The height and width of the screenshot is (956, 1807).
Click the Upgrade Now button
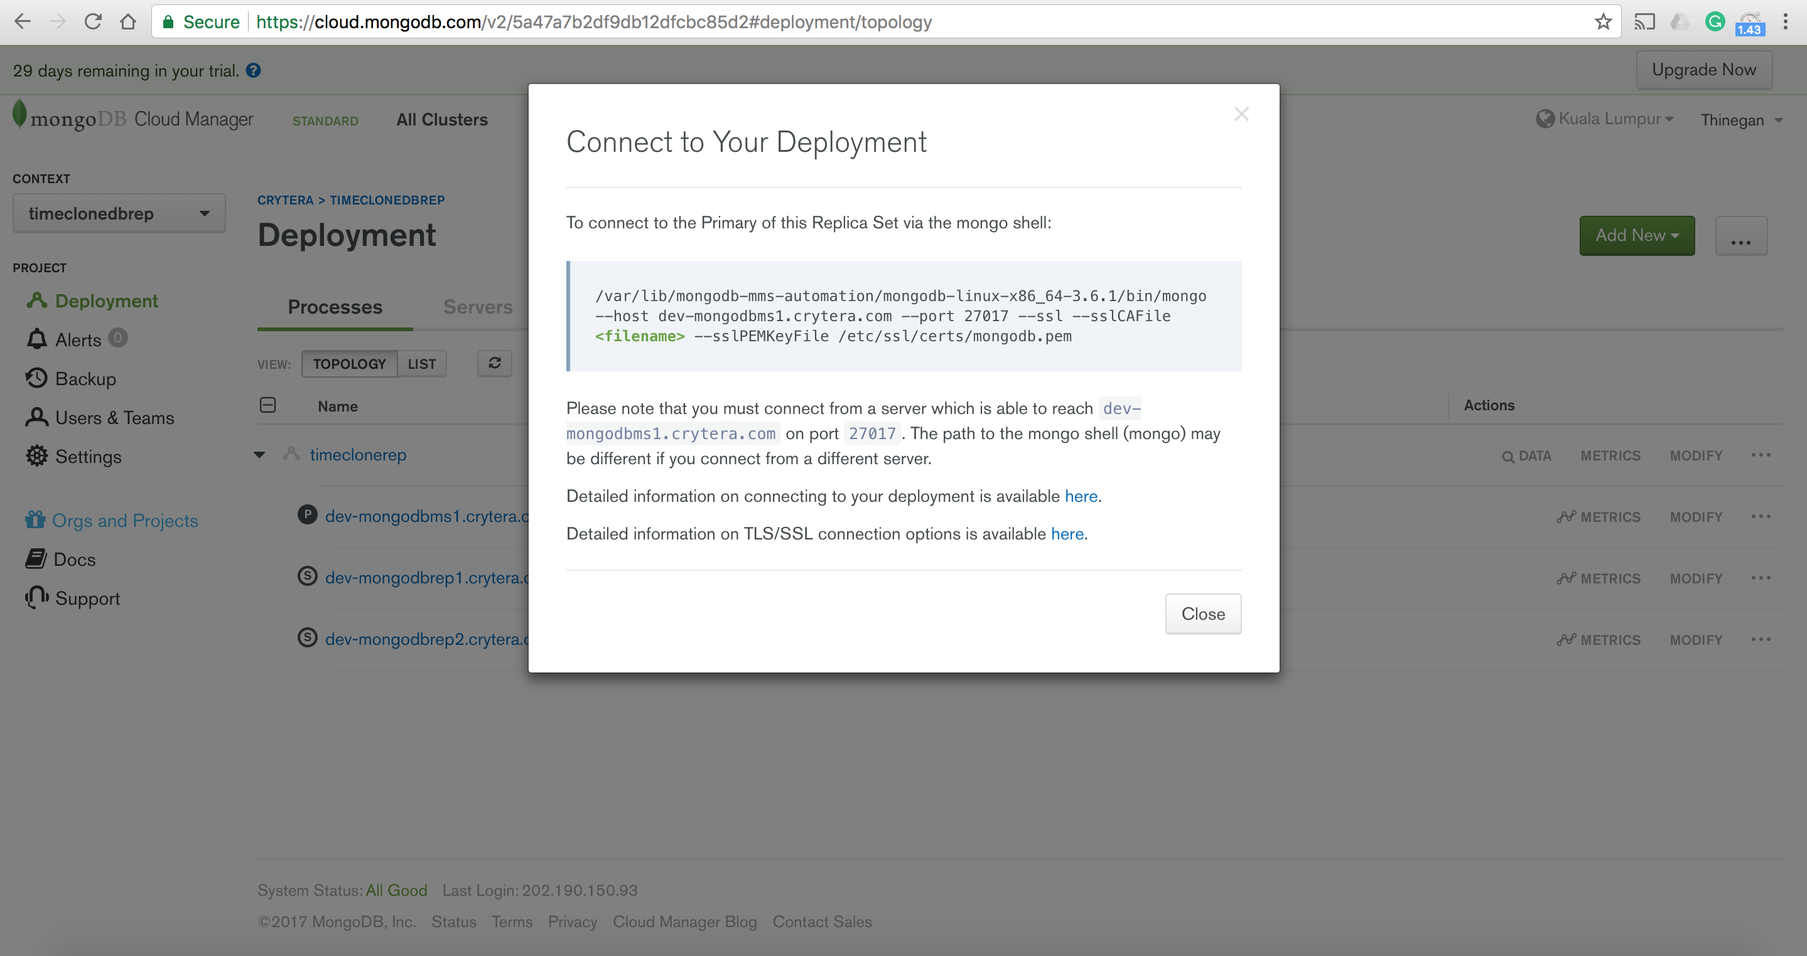(1704, 69)
